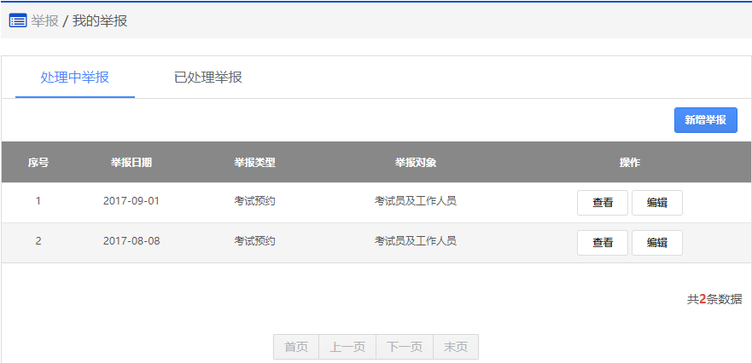Select the date cell 2017-08-08

(x=131, y=241)
